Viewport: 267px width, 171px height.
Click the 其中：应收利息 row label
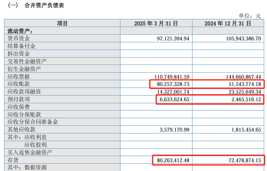click(x=27, y=137)
